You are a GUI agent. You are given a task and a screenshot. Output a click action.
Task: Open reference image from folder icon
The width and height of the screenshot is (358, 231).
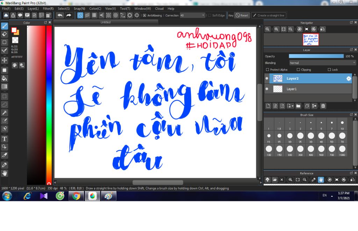pos(275,180)
